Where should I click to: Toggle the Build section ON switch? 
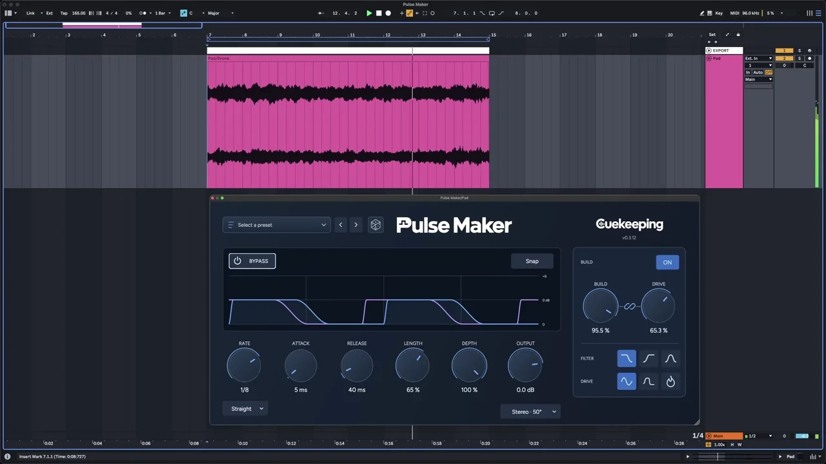(x=667, y=262)
